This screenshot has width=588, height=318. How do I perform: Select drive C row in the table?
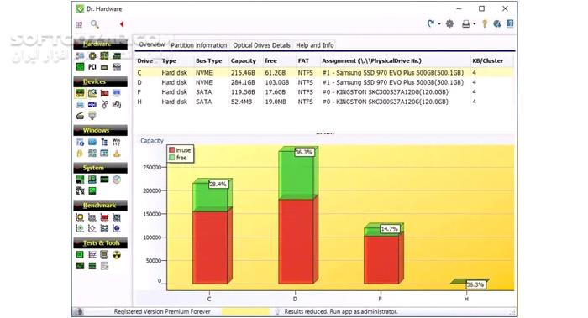324,73
